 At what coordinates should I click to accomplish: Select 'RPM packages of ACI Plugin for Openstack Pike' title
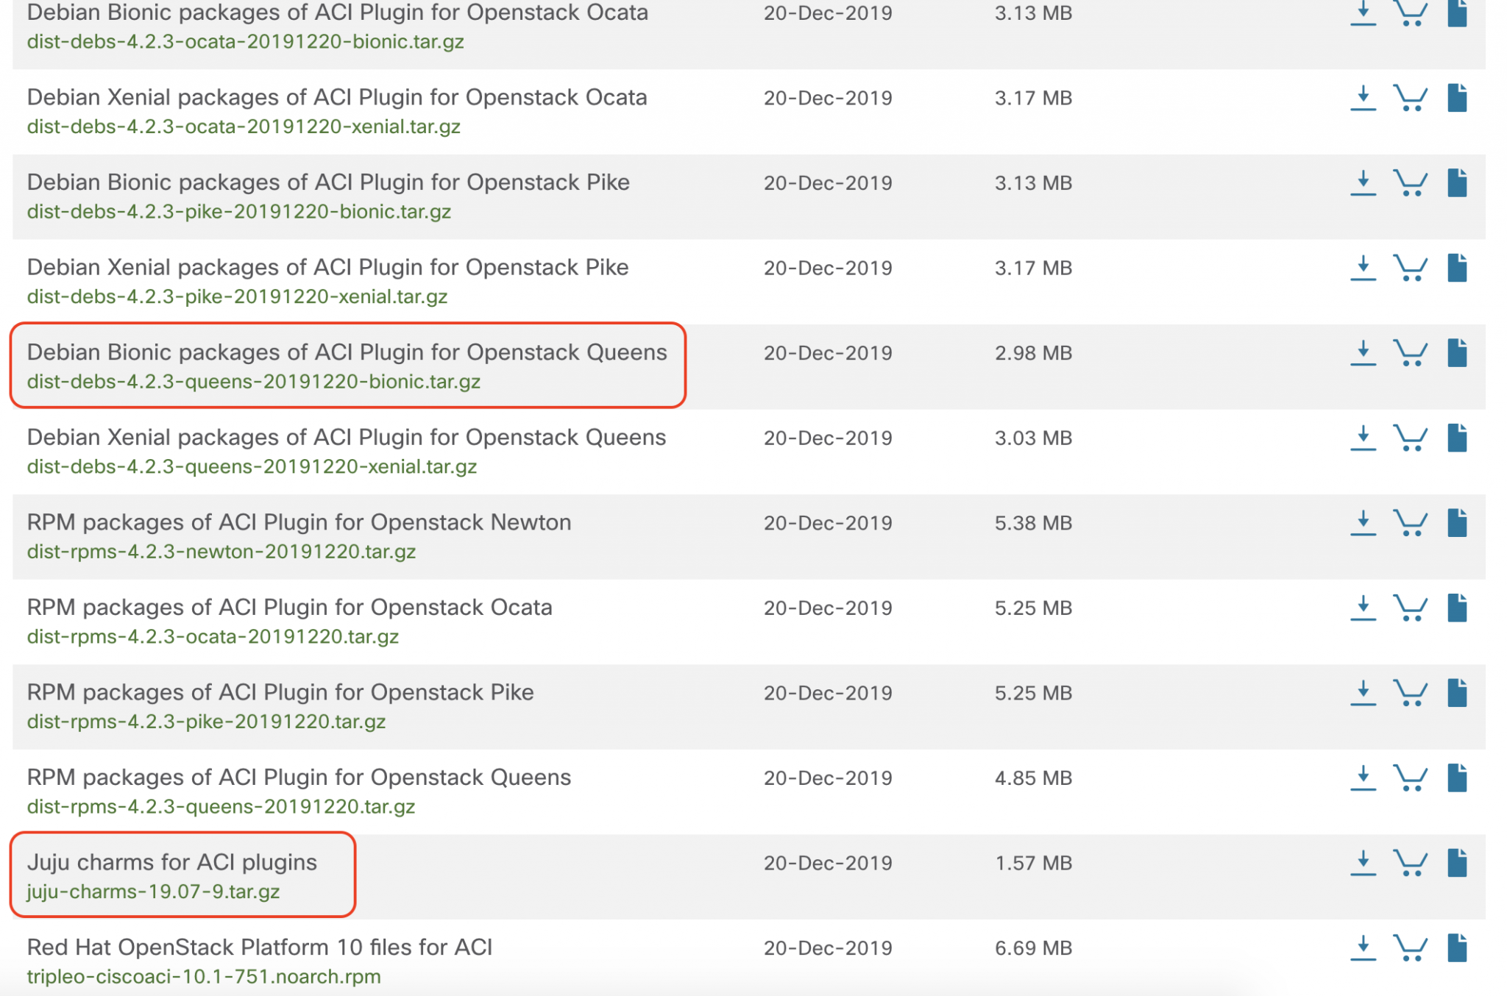click(280, 693)
